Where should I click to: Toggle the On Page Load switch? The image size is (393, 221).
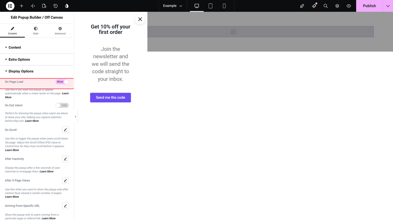62,82
